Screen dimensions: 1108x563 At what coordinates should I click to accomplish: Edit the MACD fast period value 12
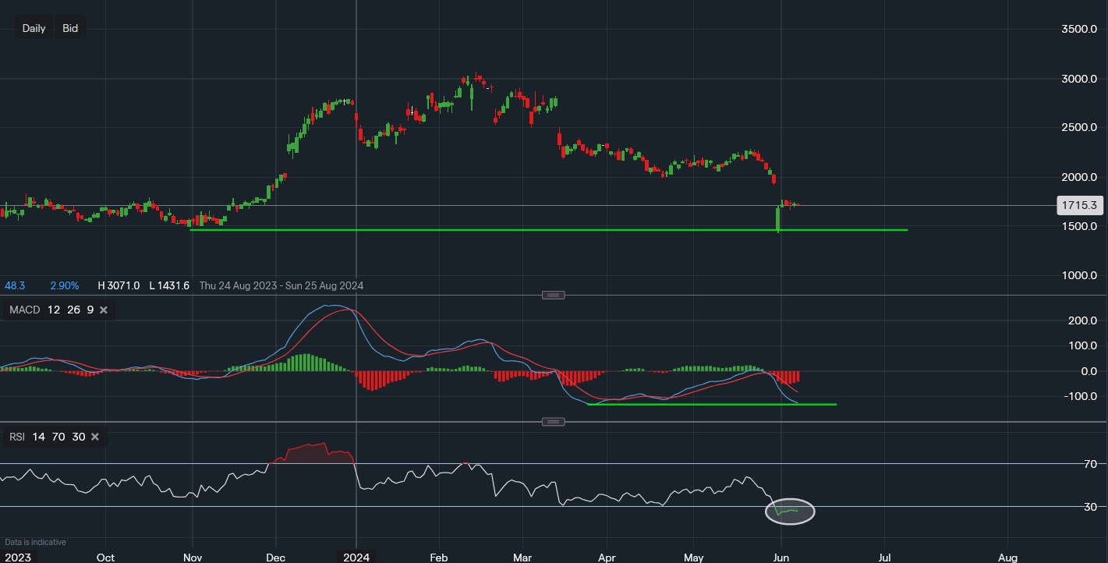click(x=52, y=310)
